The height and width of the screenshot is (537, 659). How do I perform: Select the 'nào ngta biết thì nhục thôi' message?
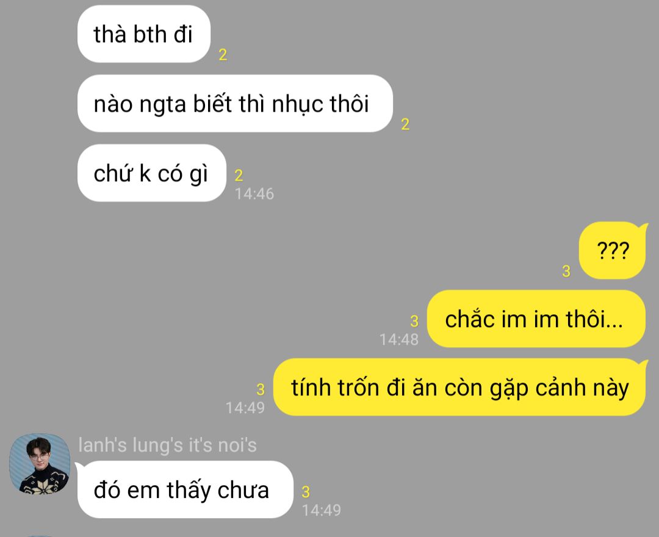[x=235, y=103]
